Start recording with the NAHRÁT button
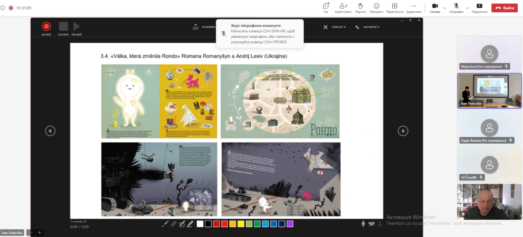Viewport: 523px width, 237px height. [x=46, y=29]
